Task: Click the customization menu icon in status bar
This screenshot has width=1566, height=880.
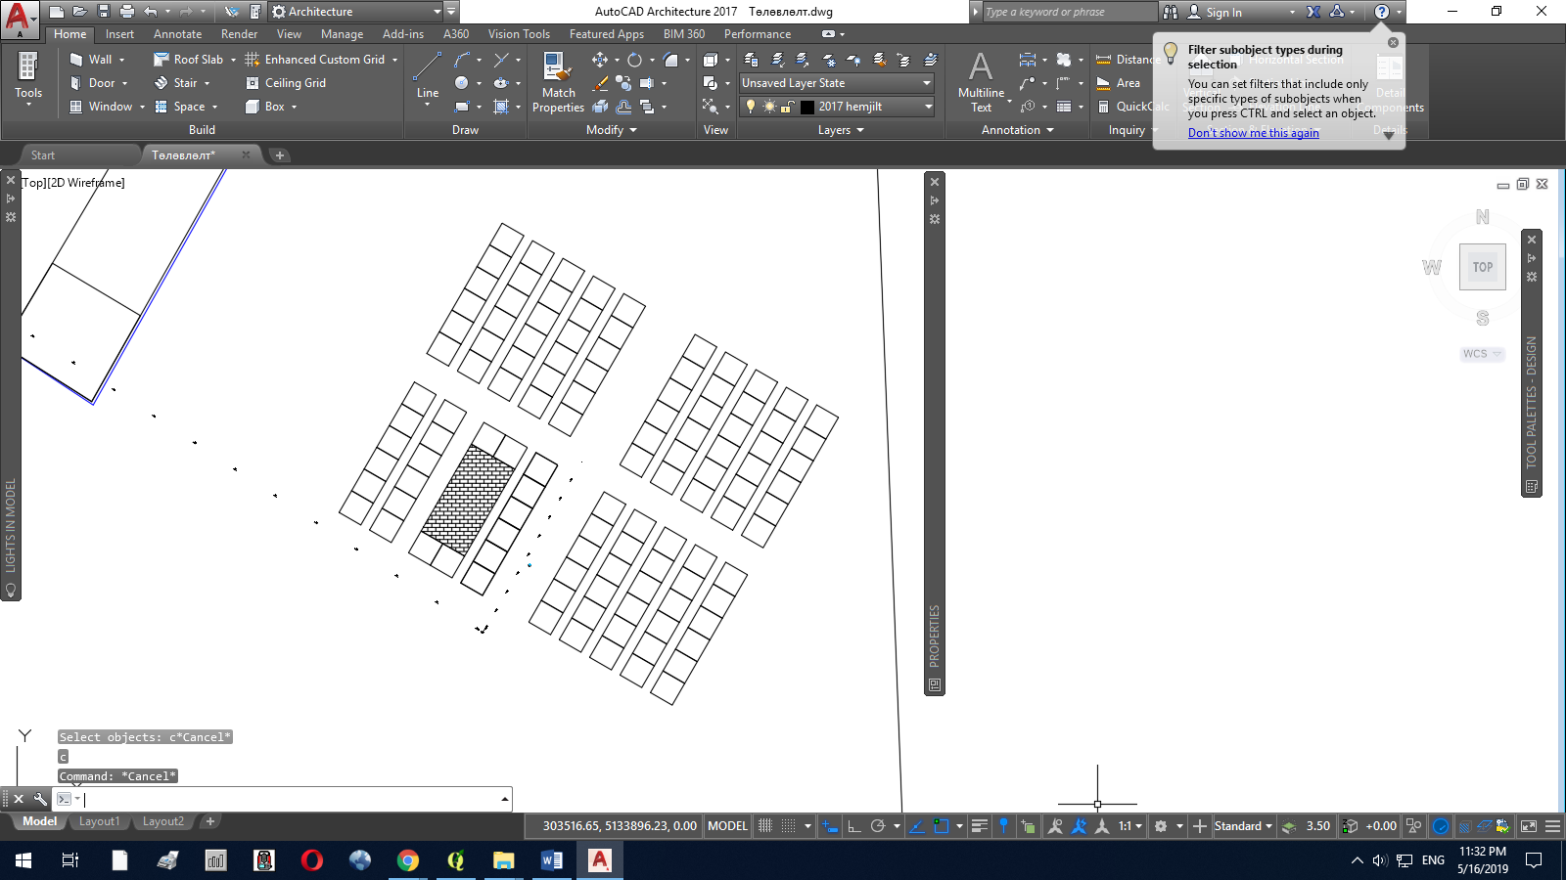Action: [x=1552, y=826]
